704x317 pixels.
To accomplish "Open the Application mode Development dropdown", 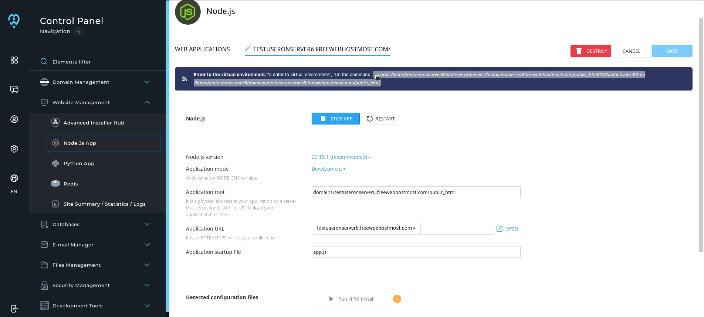I will pos(328,169).
